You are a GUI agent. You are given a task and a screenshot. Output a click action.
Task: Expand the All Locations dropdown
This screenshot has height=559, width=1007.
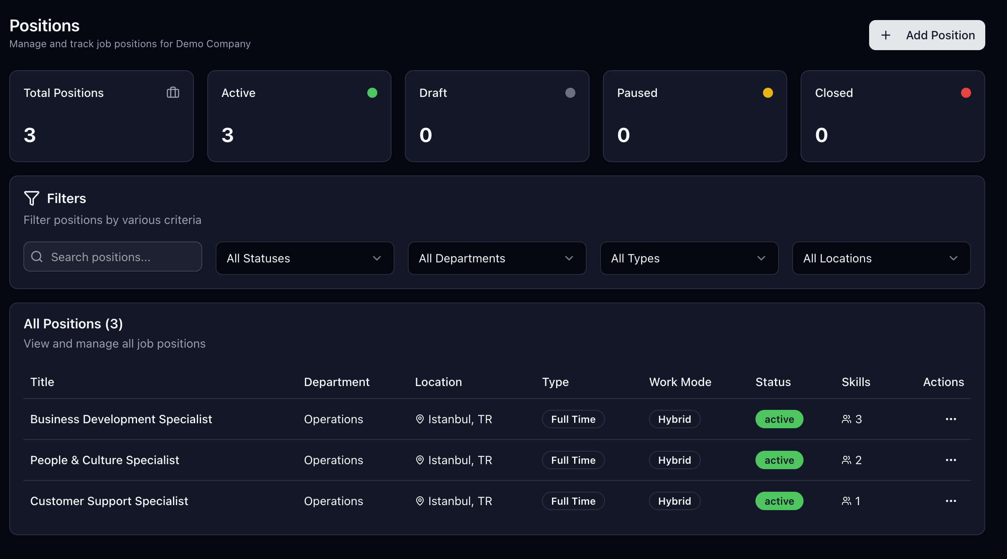881,258
